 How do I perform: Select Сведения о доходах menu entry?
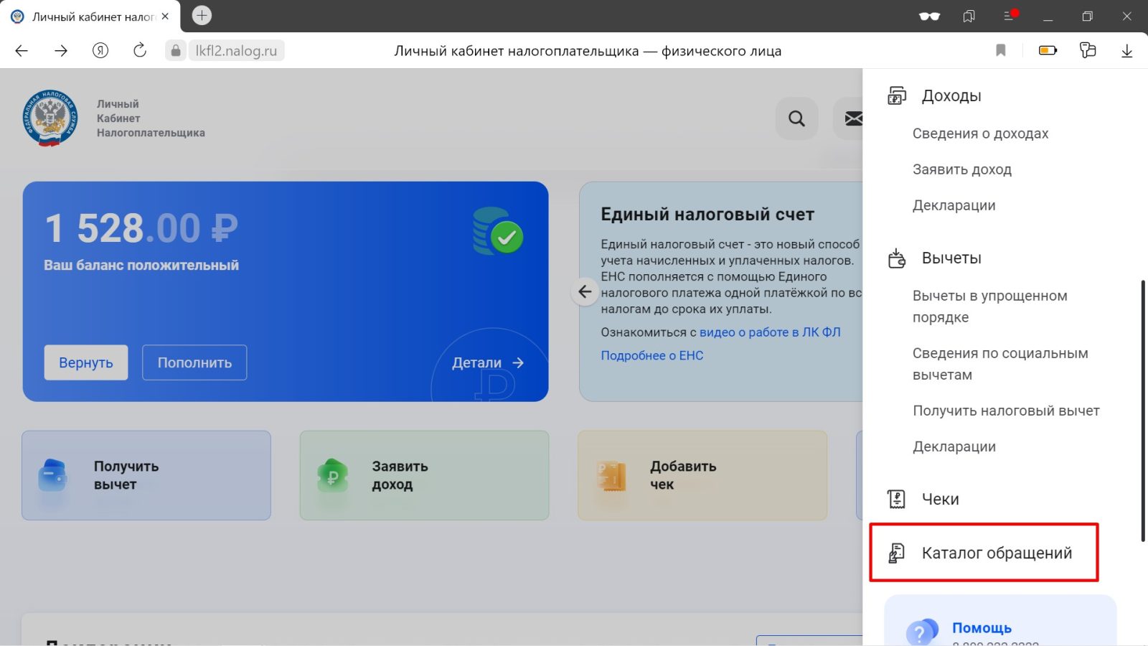(980, 134)
